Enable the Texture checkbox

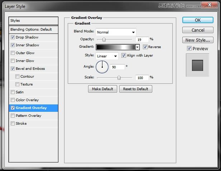click(17, 84)
